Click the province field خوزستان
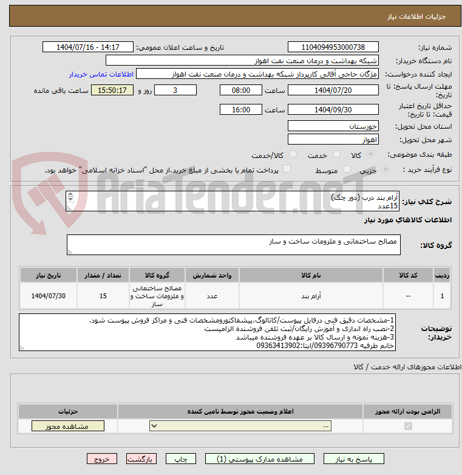Screen dimensions: 462x475 [x=333, y=126]
